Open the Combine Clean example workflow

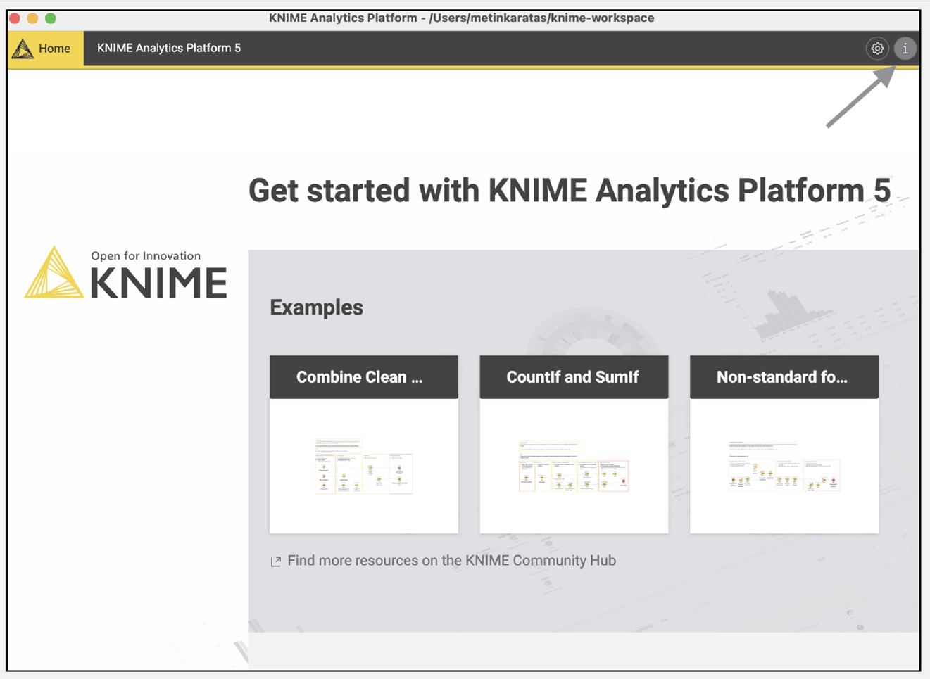[x=363, y=377]
